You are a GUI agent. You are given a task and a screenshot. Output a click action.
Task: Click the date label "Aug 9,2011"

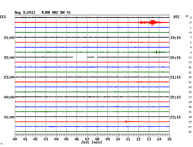point(25,12)
